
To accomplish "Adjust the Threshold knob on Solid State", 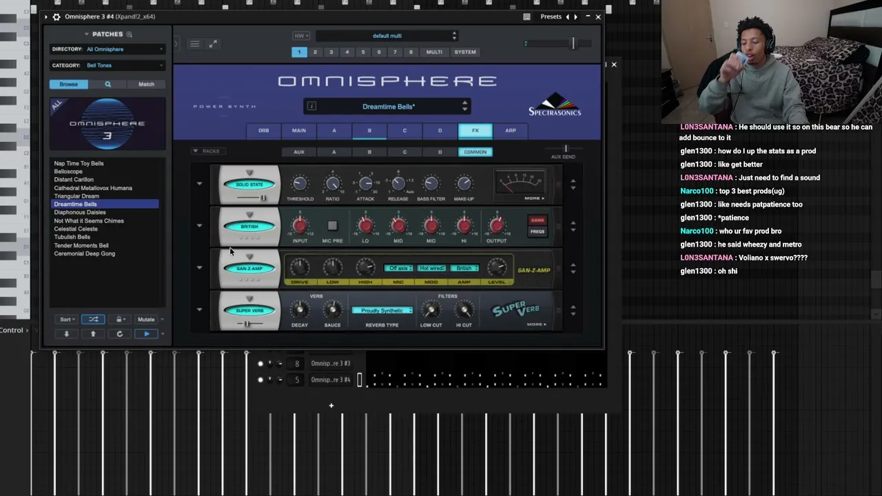I will click(x=300, y=183).
